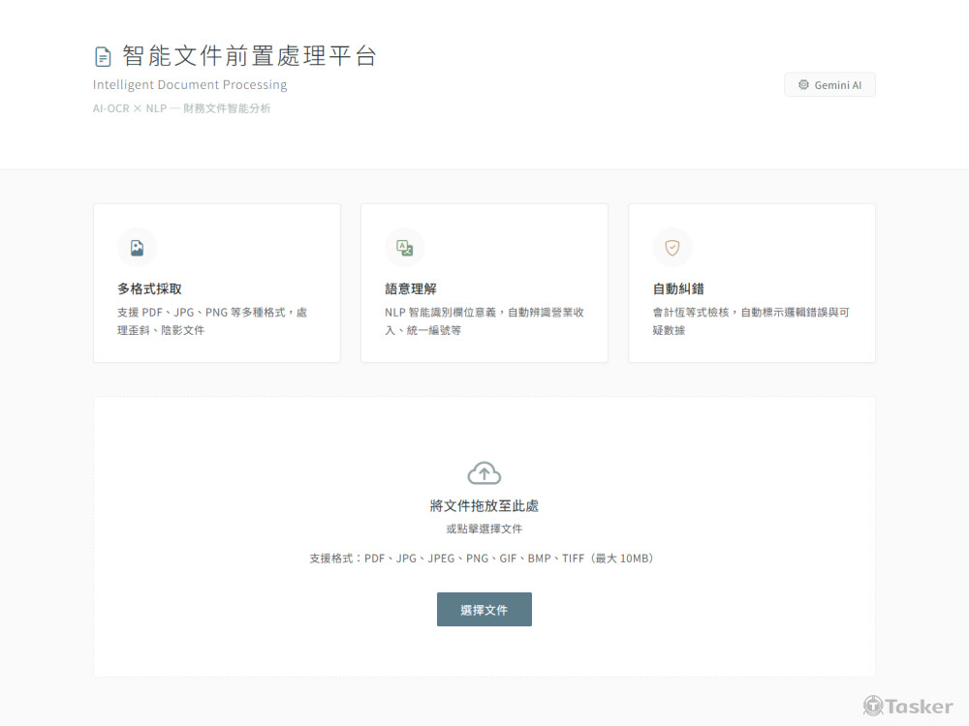Screen dimensions: 969x726
Task: Click the 將文件拖放至此處 drop zone text
Action: point(484,506)
